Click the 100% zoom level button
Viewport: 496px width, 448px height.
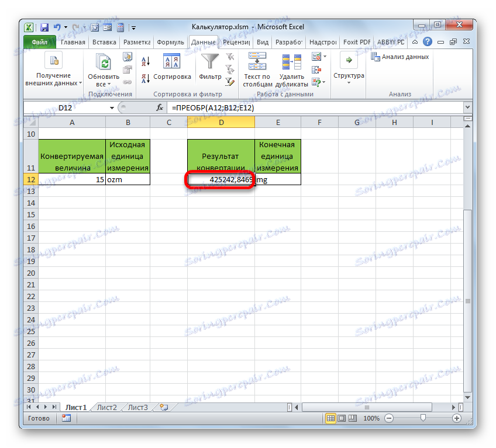tap(371, 418)
